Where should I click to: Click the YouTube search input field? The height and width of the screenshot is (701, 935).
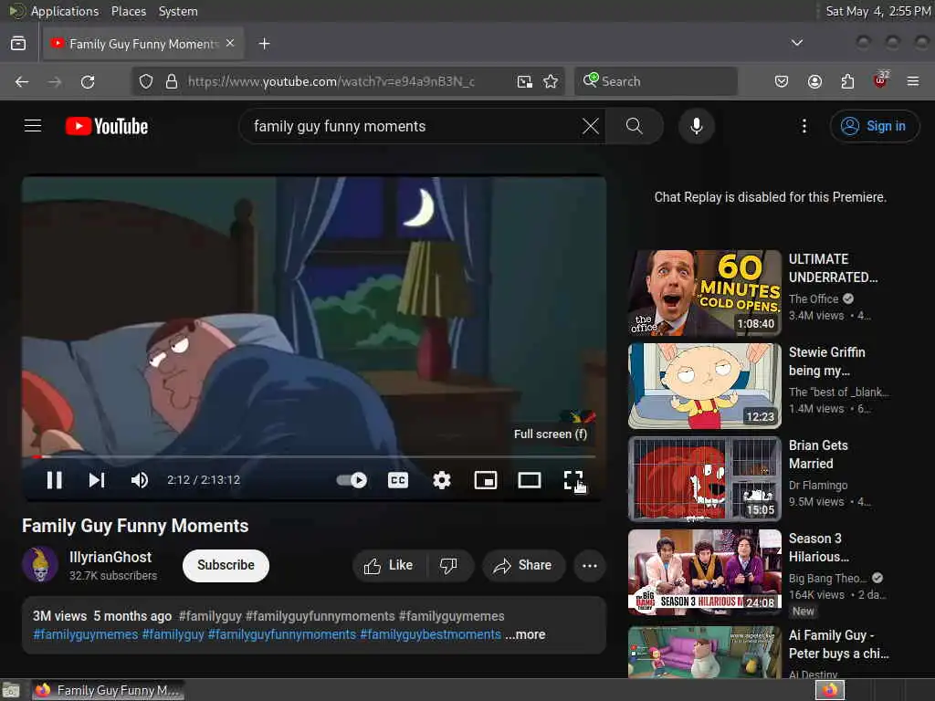(415, 126)
